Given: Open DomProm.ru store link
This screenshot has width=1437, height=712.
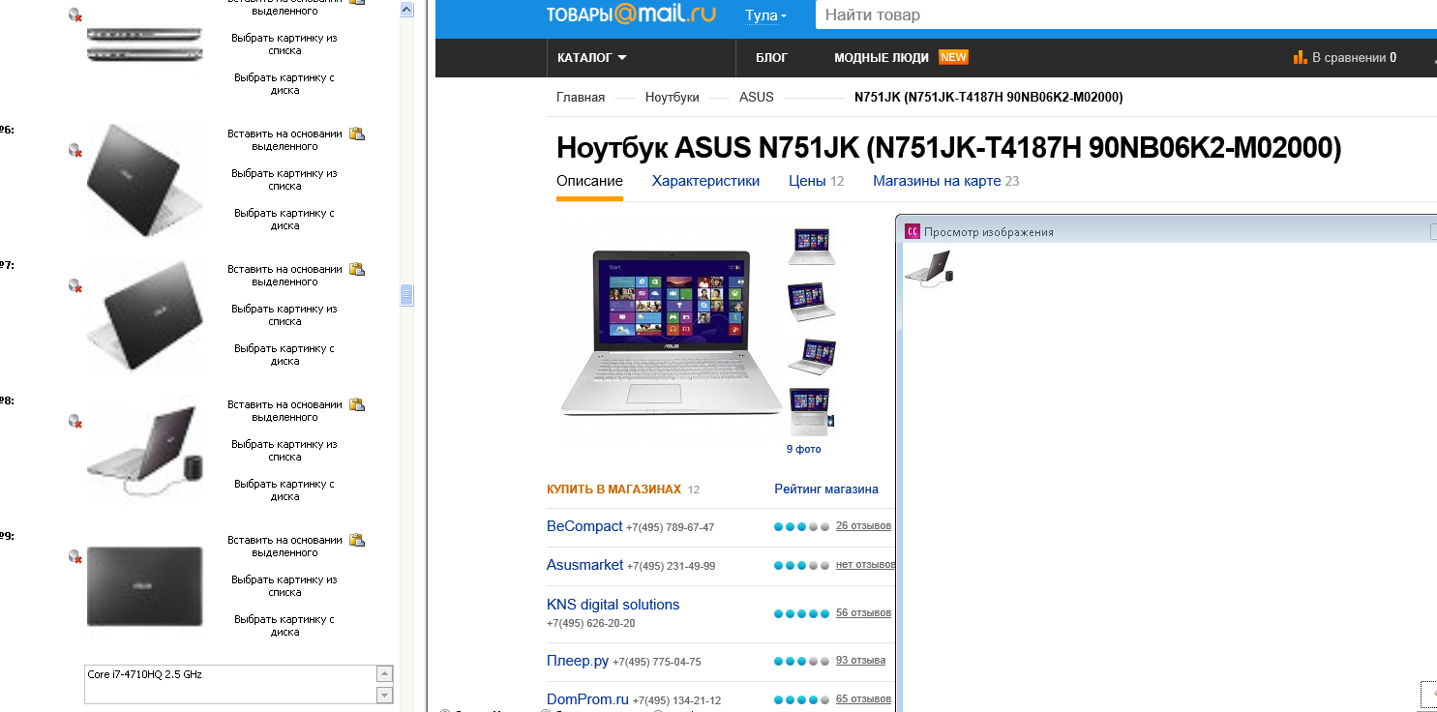Looking at the screenshot, I should tap(587, 699).
